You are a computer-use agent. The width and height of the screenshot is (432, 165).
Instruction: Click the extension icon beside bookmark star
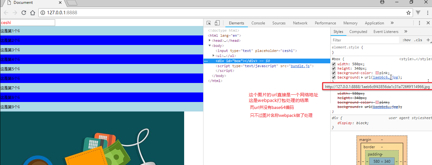coord(418,13)
